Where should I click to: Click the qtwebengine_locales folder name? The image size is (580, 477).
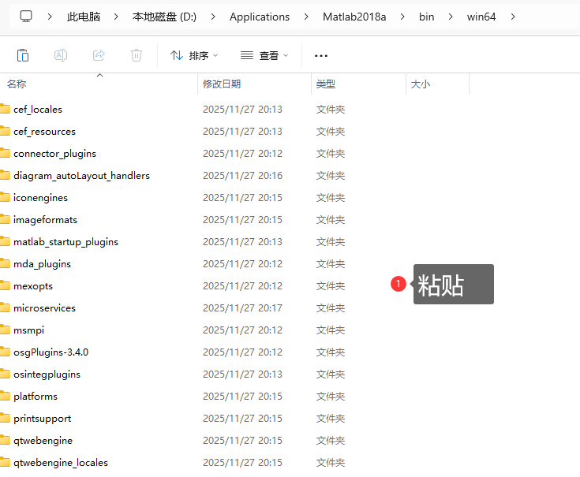(61, 463)
